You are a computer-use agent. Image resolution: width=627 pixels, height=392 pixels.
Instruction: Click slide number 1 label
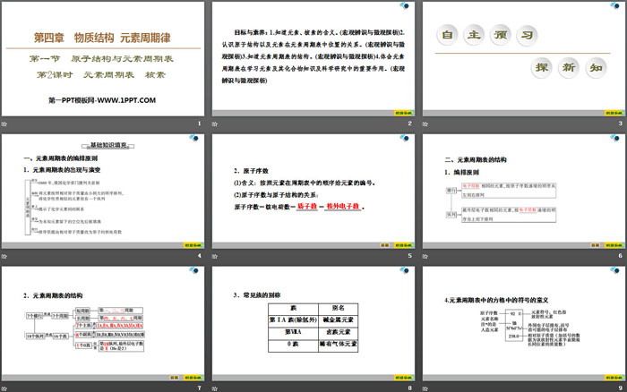click(199, 124)
